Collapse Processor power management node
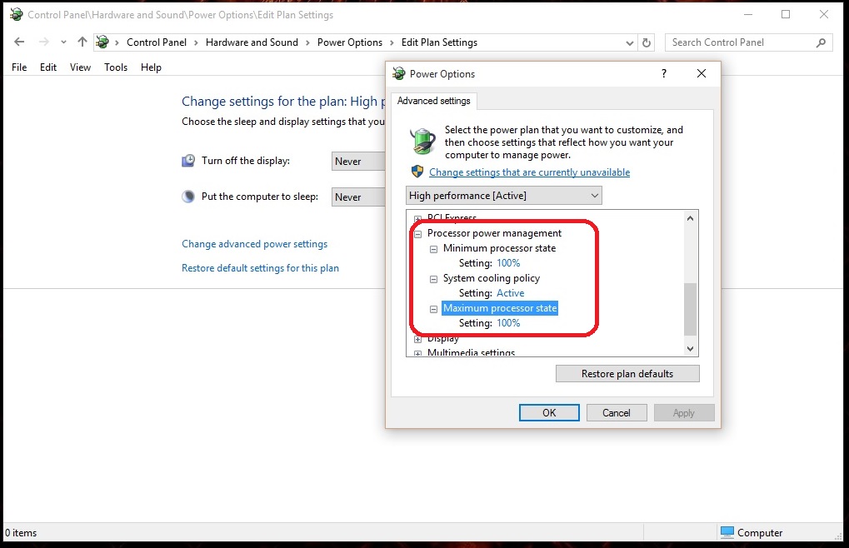Image resolution: width=849 pixels, height=548 pixels. 418,234
